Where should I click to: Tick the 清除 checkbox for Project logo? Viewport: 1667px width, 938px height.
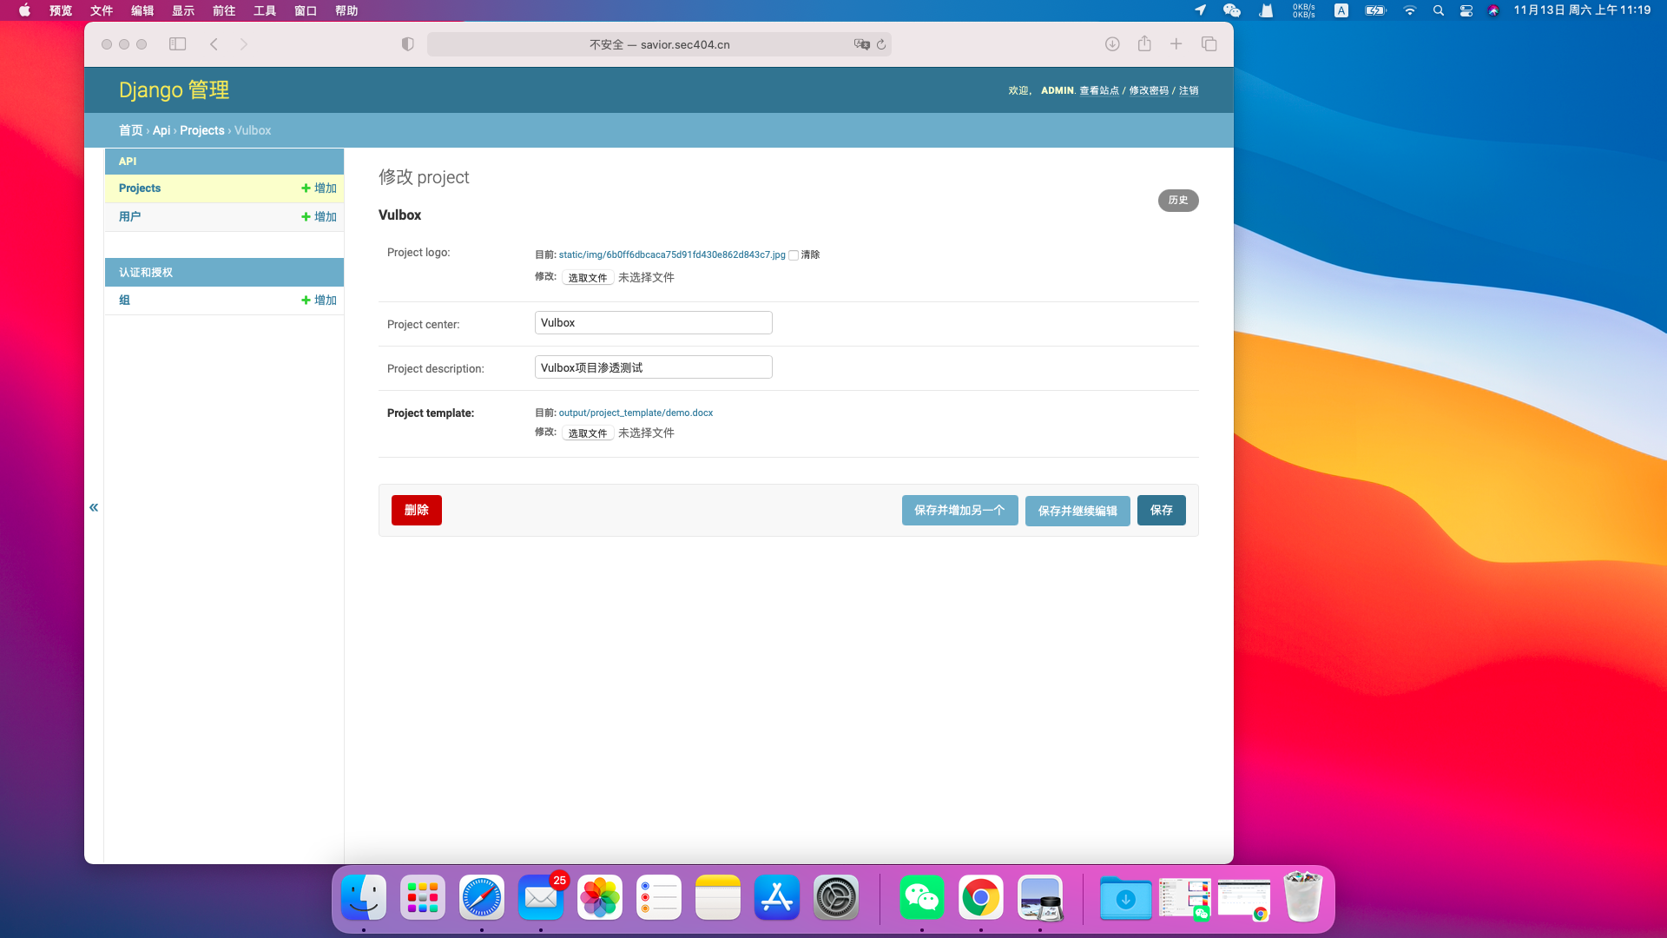[x=794, y=255]
